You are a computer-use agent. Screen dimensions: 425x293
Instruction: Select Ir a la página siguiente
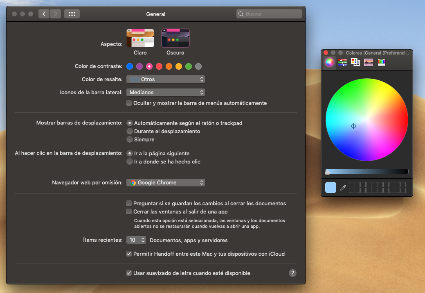pyautogui.click(x=130, y=153)
